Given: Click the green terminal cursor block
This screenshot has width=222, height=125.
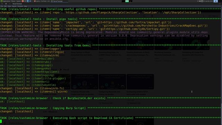Looking at the screenshot, I should tap(1, 121).
